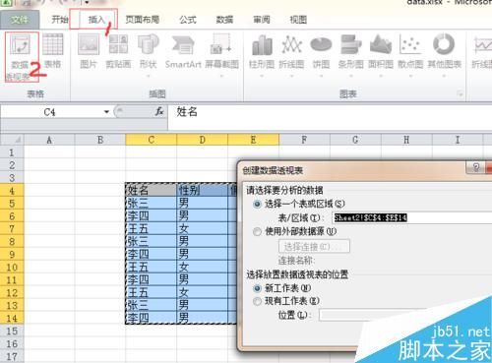Select row 1 header
The height and width of the screenshot is (363, 492).
click(x=12, y=152)
